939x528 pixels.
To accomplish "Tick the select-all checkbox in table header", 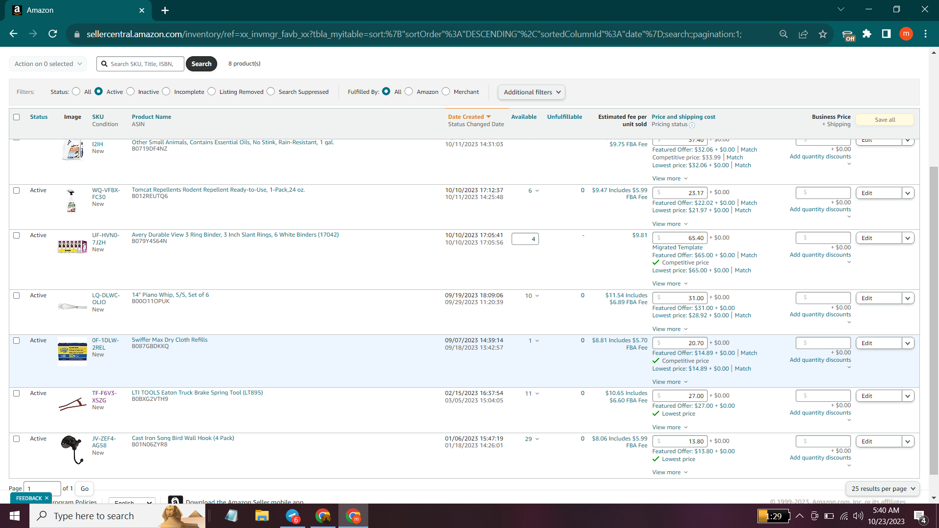I will 17,117.
